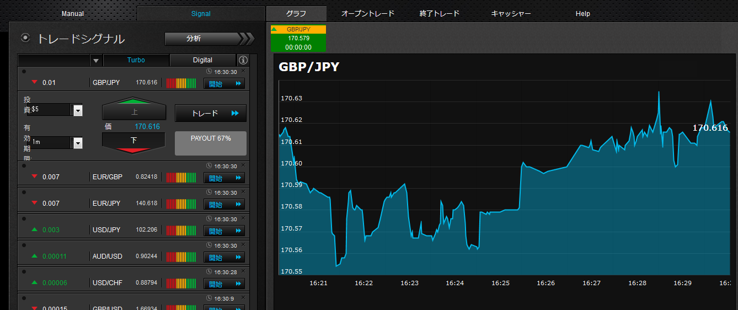Select the GBP/JPY 170.579 chart tab
The width and height of the screenshot is (738, 310).
pos(298,38)
